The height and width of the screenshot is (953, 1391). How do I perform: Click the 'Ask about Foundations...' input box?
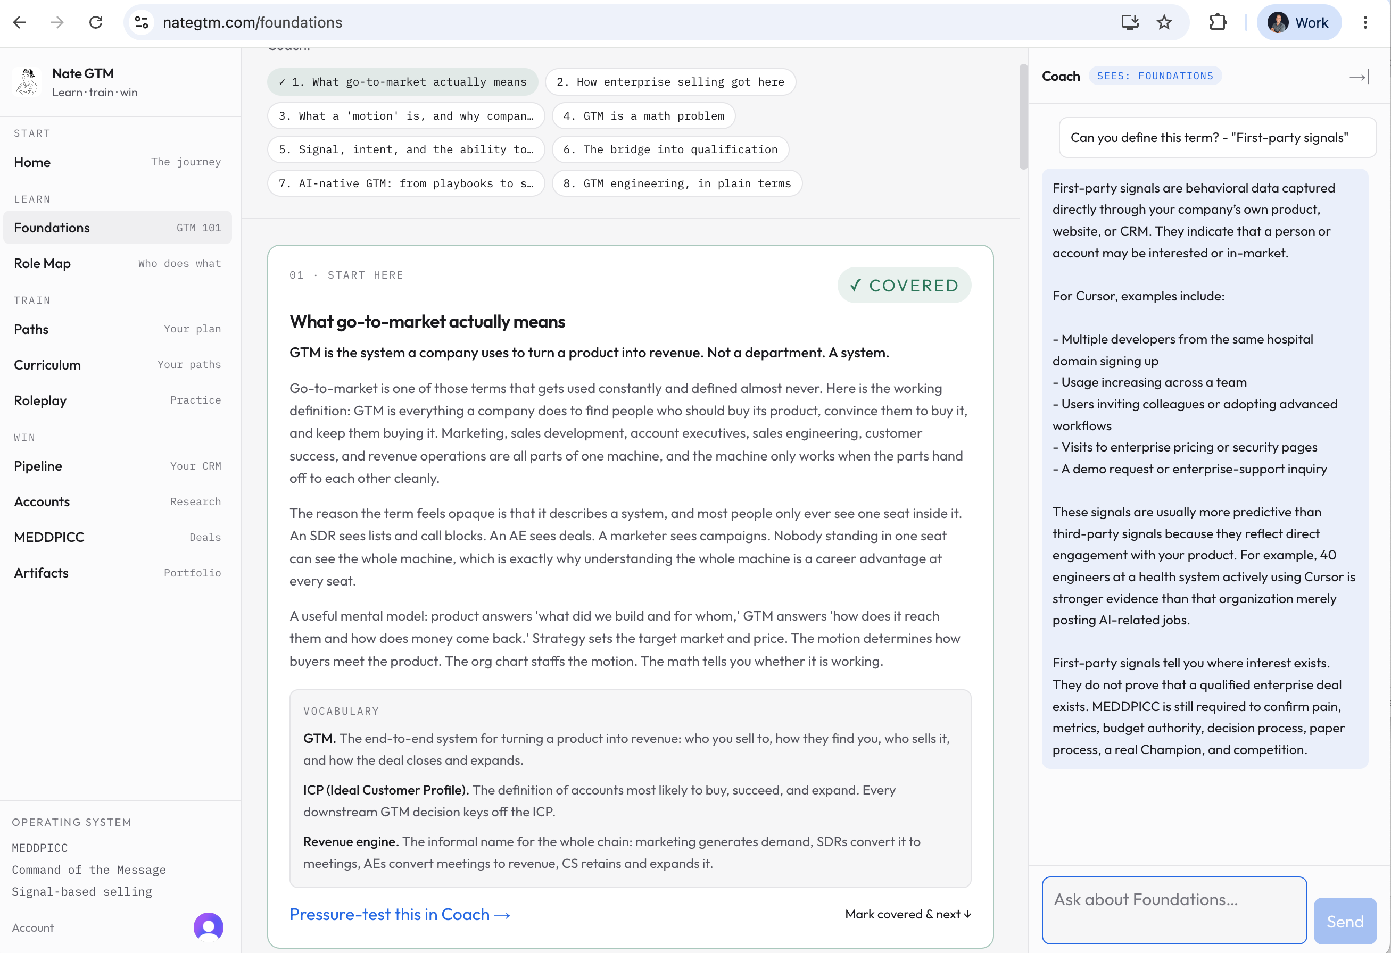click(x=1174, y=910)
